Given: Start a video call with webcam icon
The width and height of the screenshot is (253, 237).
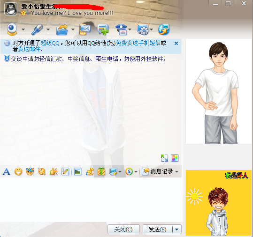Looking at the screenshot, I should 12,30.
